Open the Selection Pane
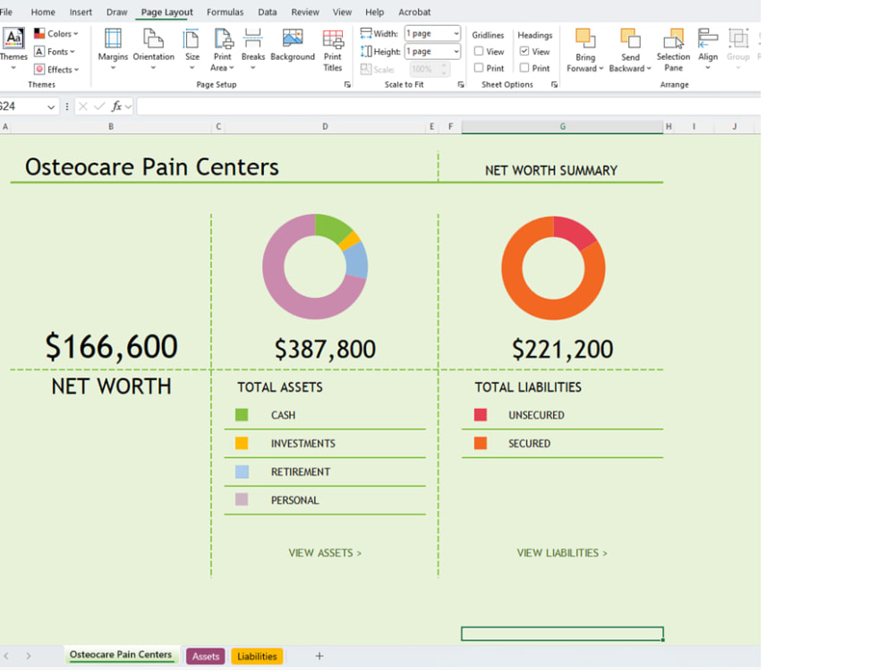This screenshot has width=895, height=671. point(673,49)
